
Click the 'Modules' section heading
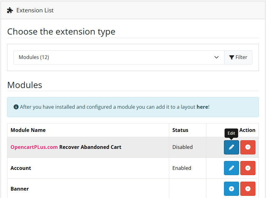[x=25, y=85]
